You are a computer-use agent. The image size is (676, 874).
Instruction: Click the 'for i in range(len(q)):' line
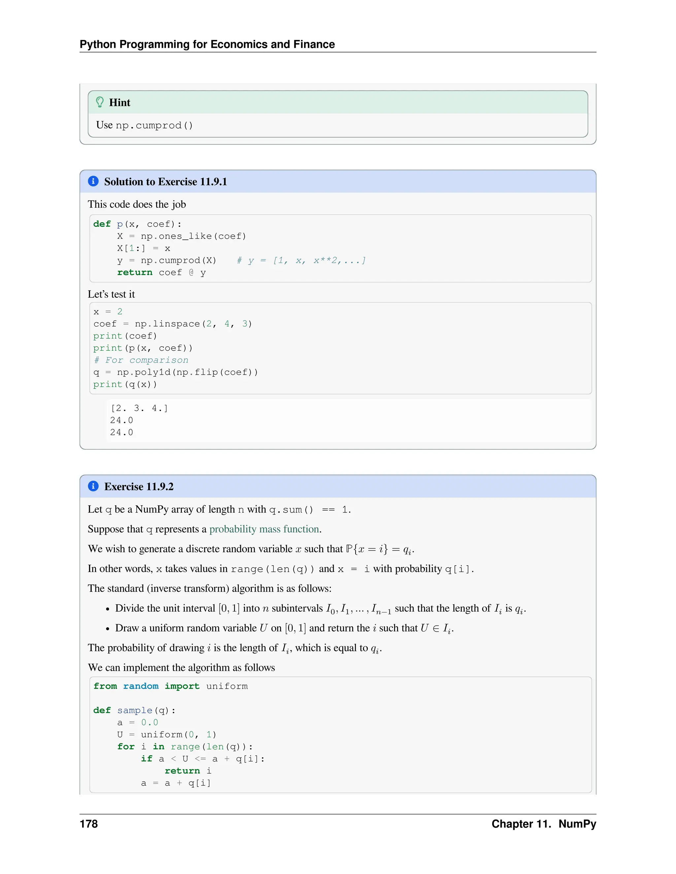(185, 747)
